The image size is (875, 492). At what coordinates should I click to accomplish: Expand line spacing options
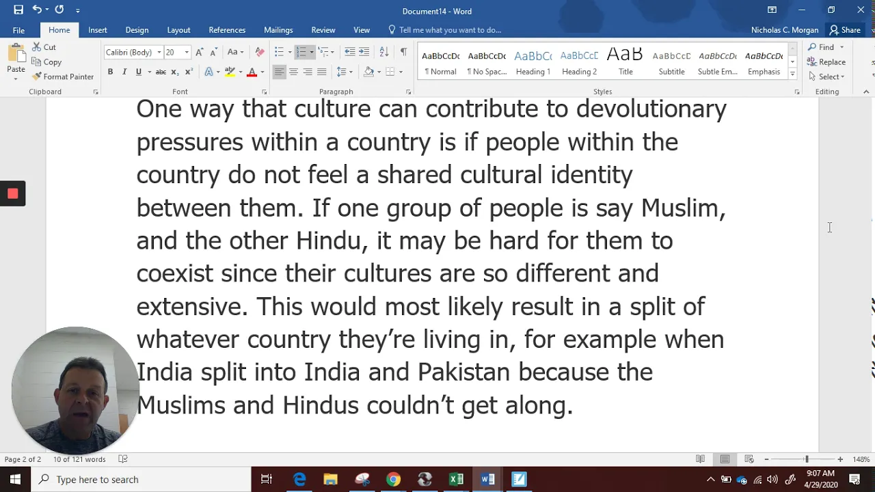tap(345, 72)
